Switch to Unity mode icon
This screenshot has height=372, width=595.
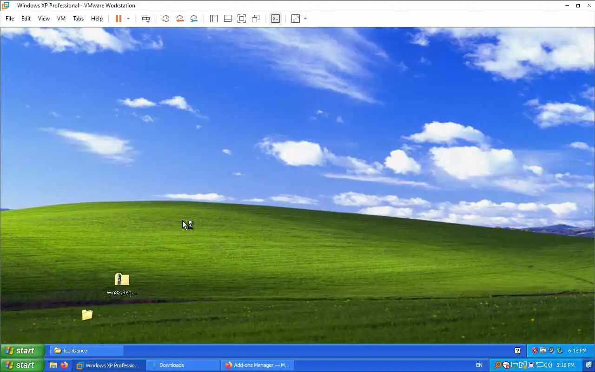256,19
